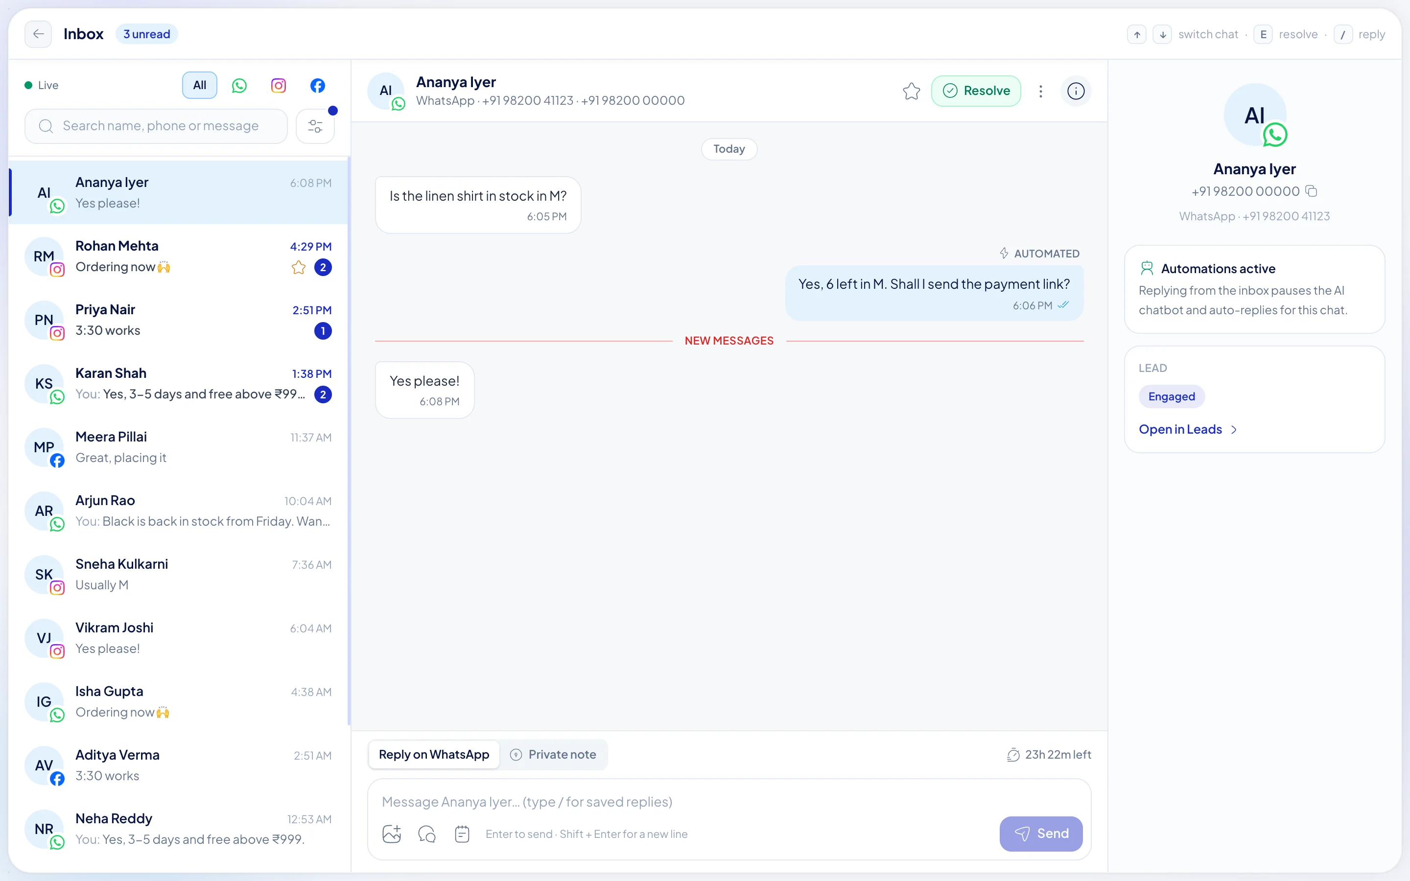Open the three-dot more options menu
The height and width of the screenshot is (881, 1410).
click(1040, 91)
